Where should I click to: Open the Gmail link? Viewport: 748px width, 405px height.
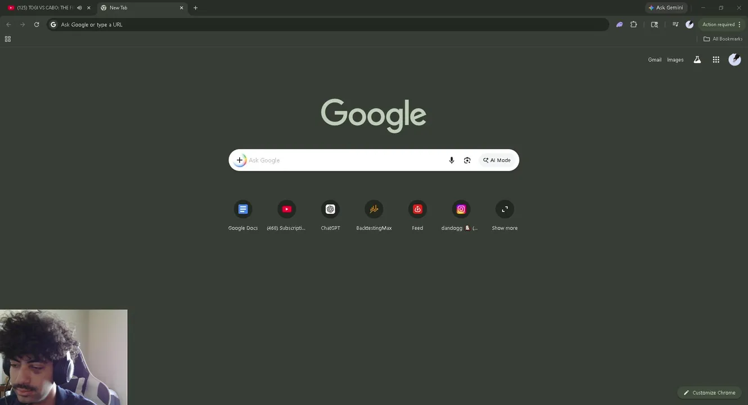(655, 60)
